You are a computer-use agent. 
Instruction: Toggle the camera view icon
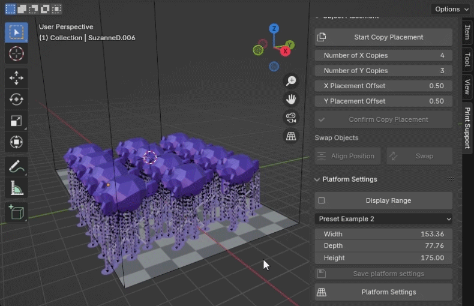point(291,118)
